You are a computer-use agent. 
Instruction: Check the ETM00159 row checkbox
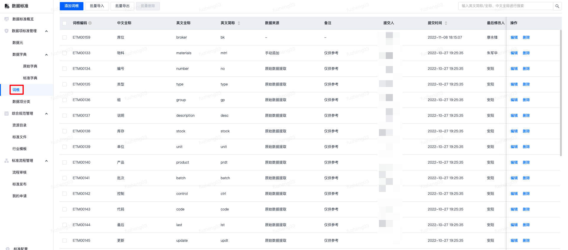(64, 37)
